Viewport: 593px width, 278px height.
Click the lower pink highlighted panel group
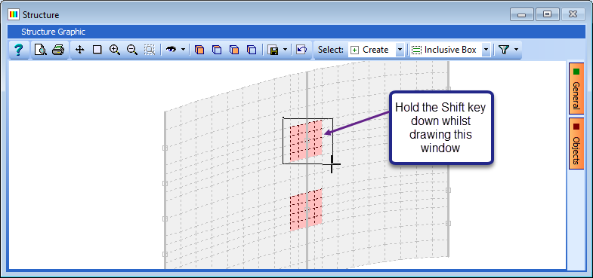pos(306,209)
